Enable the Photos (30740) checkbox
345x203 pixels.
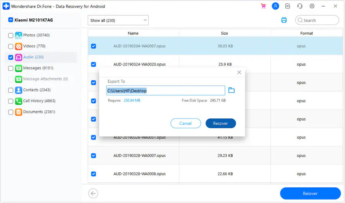11,35
